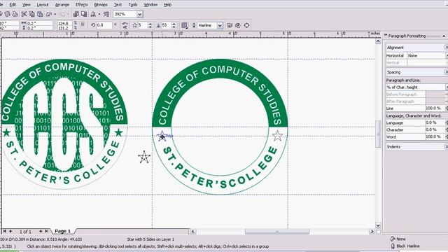Click the Print icon
Screen dimensions: 448x252
click(15, 14)
